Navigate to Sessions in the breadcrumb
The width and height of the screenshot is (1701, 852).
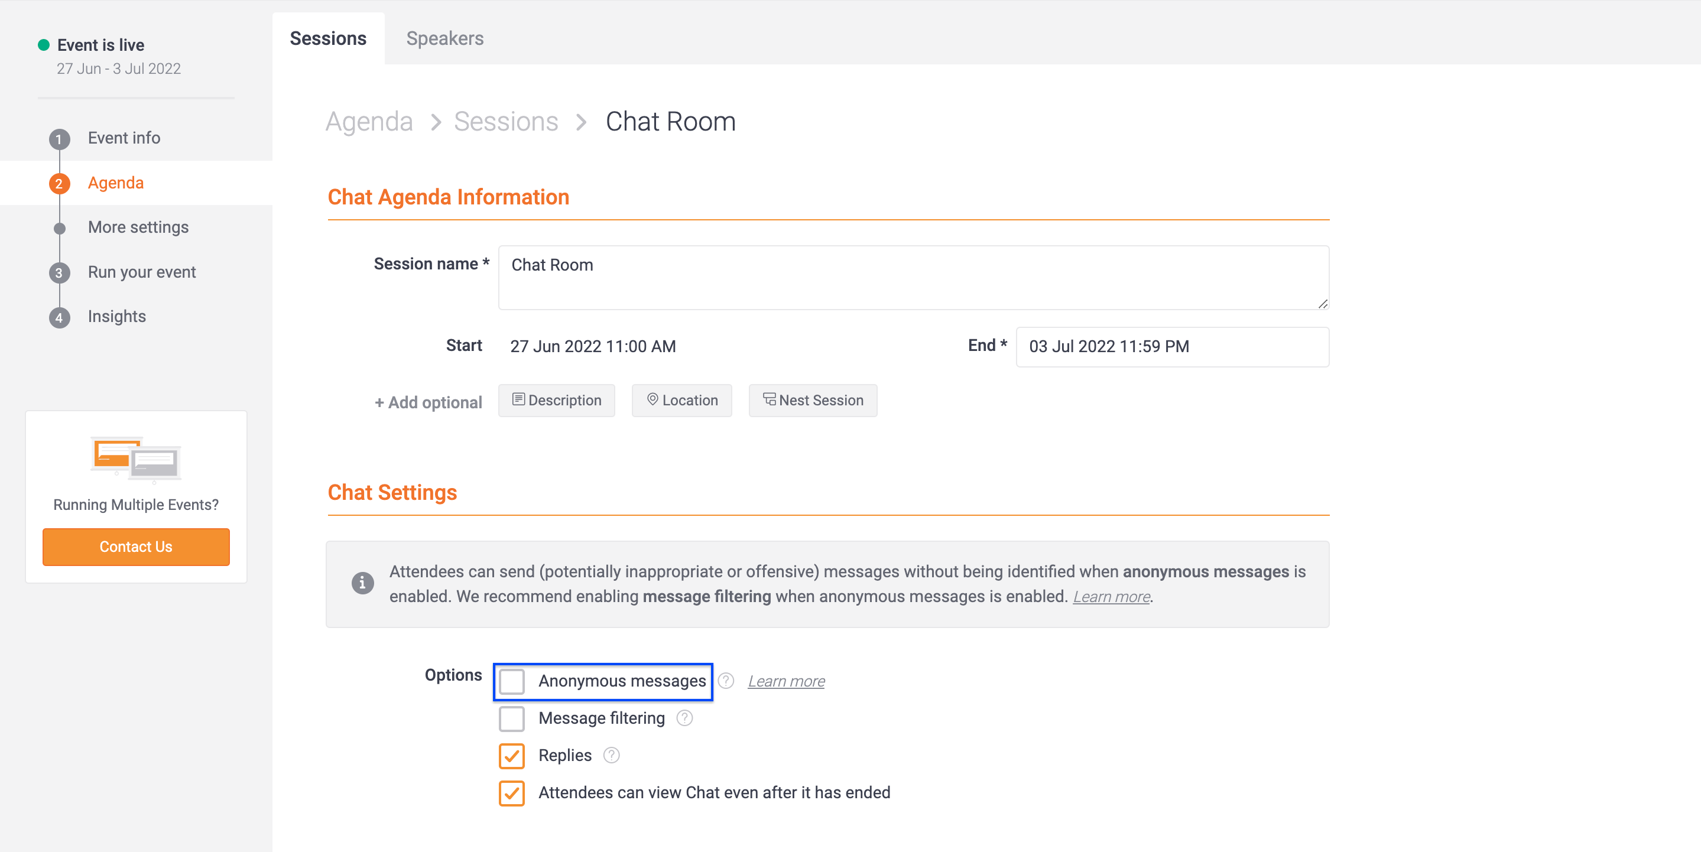[x=506, y=122]
